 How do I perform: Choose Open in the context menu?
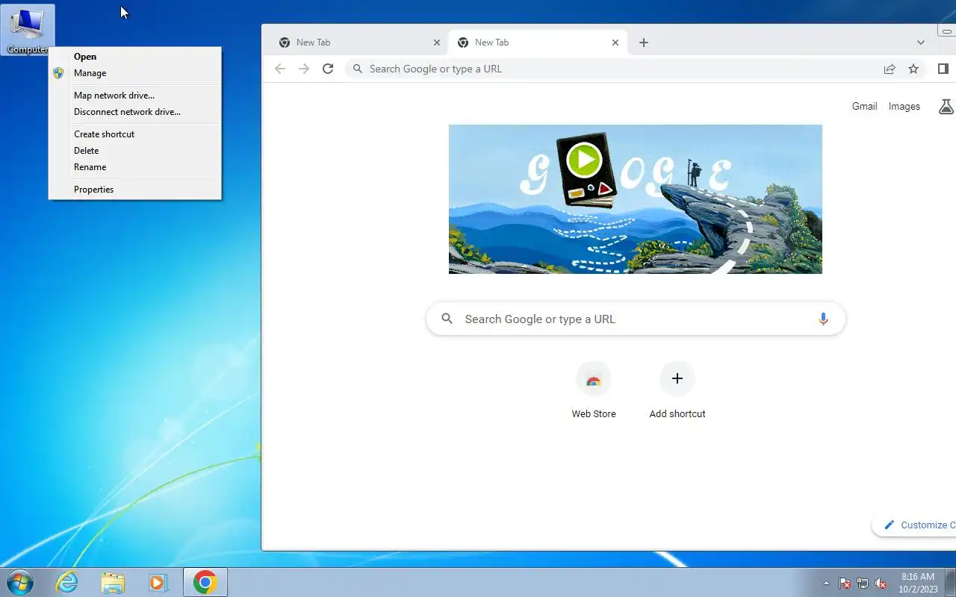[134, 57]
